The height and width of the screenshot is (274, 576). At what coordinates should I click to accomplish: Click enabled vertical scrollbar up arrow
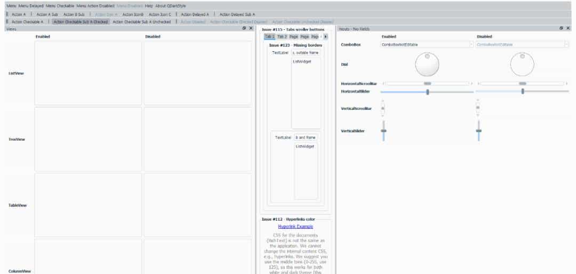[382, 101]
